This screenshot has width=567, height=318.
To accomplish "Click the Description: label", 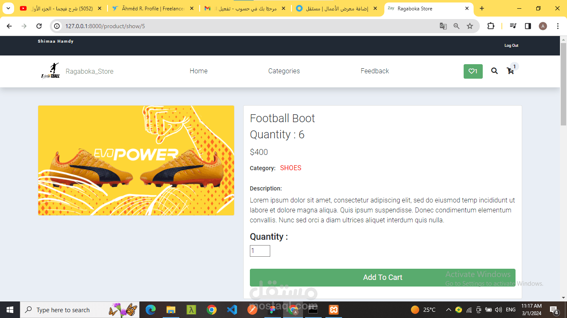I will click(x=266, y=188).
